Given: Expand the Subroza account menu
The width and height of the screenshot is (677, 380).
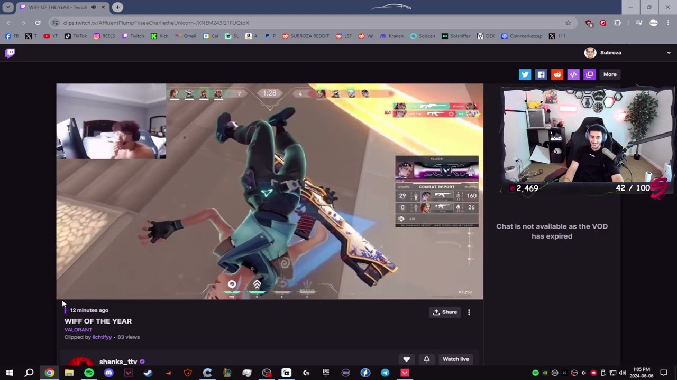Looking at the screenshot, I should tap(669, 53).
